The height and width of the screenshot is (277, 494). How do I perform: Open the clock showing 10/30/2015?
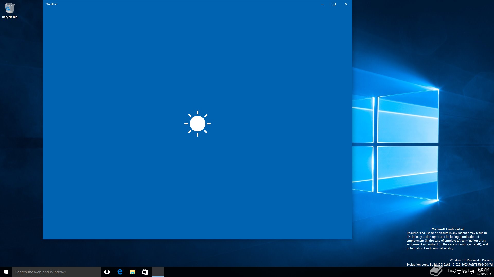coord(483,272)
